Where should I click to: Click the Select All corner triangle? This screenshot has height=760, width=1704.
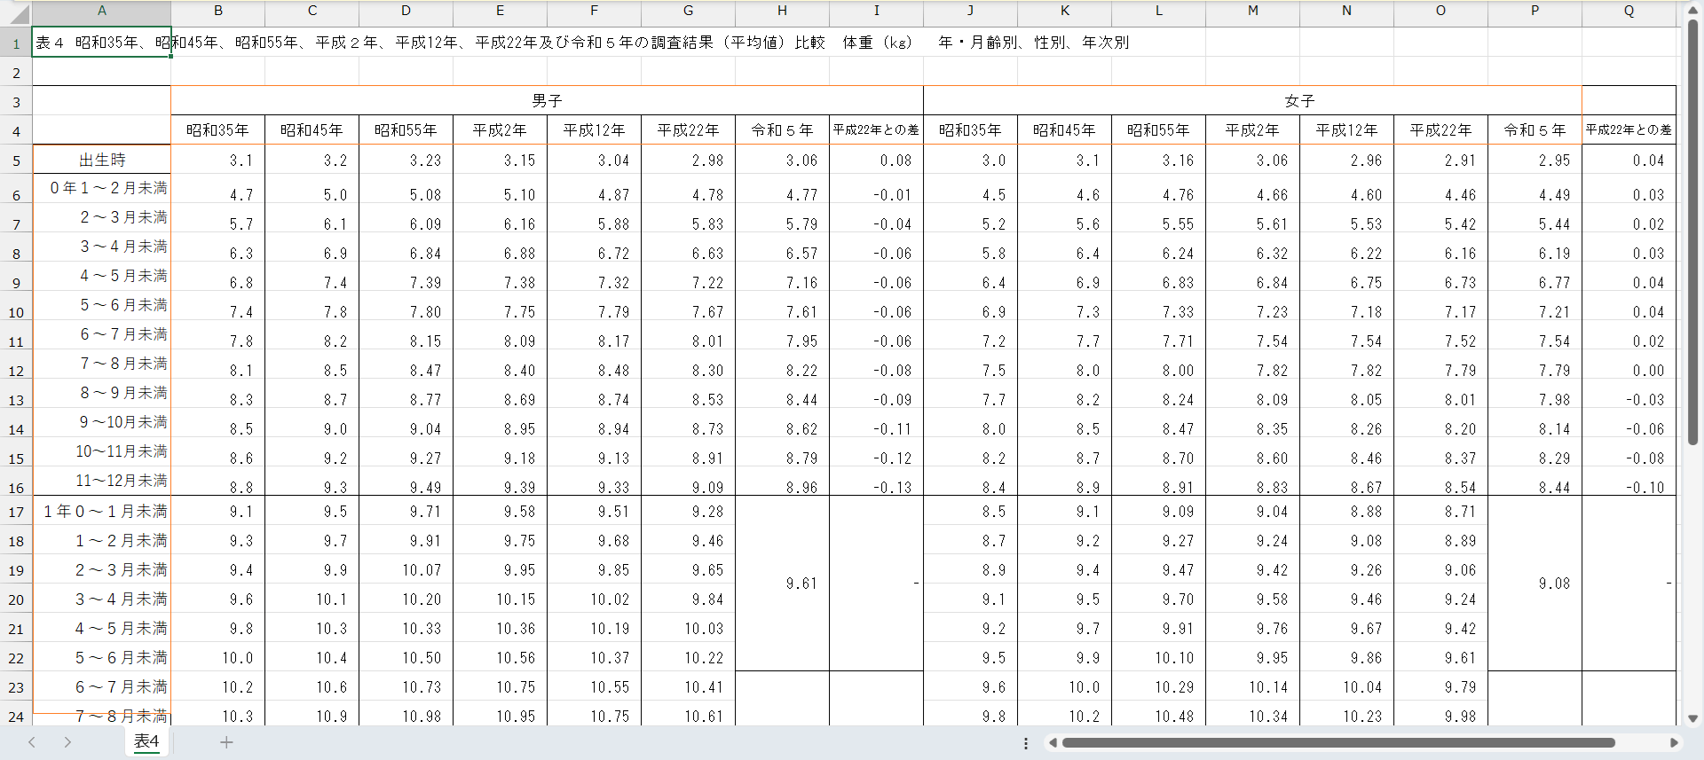18,13
